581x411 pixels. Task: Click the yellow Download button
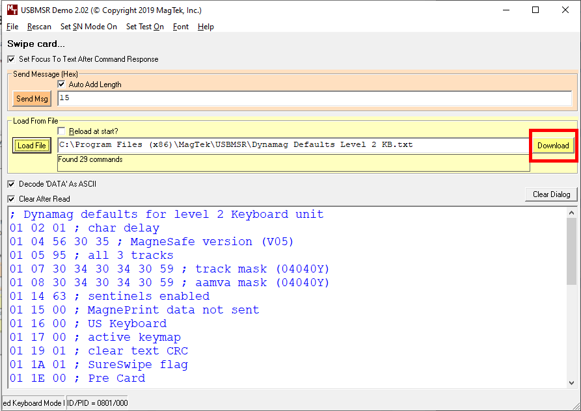tap(553, 146)
